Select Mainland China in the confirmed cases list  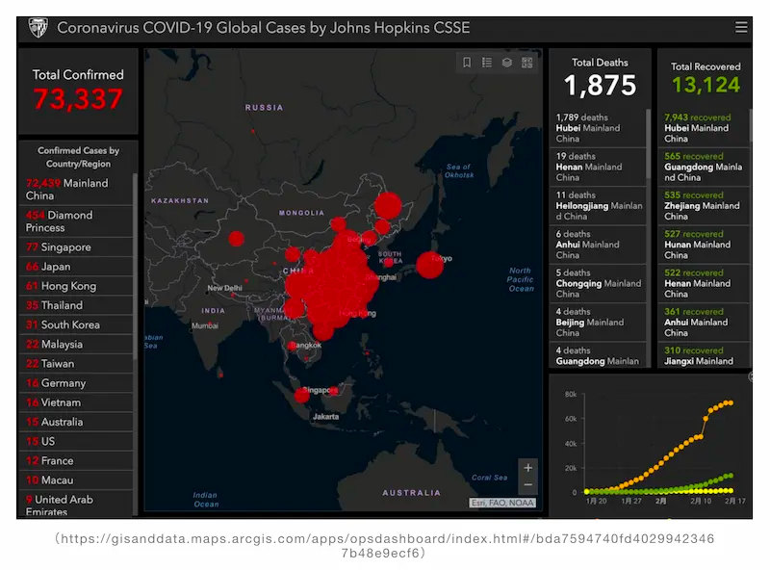pyautogui.click(x=76, y=189)
